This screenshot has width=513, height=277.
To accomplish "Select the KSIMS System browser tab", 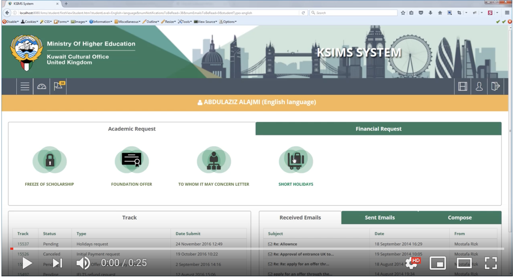I will 32,3.
